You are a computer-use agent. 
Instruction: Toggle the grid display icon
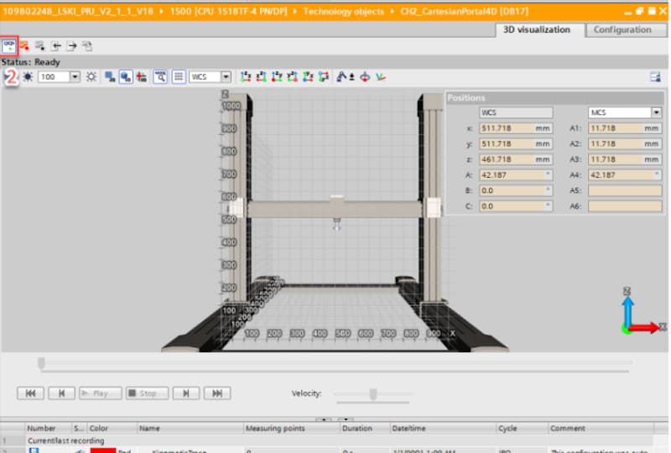[x=178, y=76]
